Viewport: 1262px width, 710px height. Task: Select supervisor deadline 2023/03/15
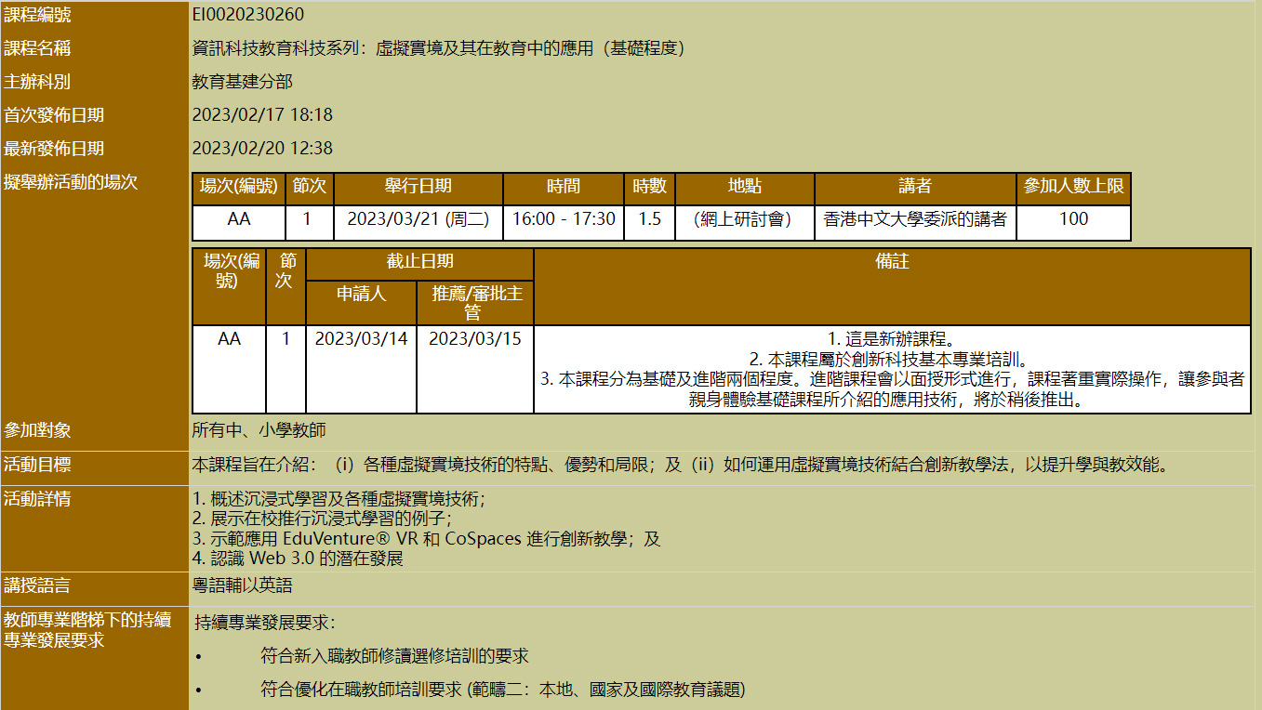[x=474, y=339]
